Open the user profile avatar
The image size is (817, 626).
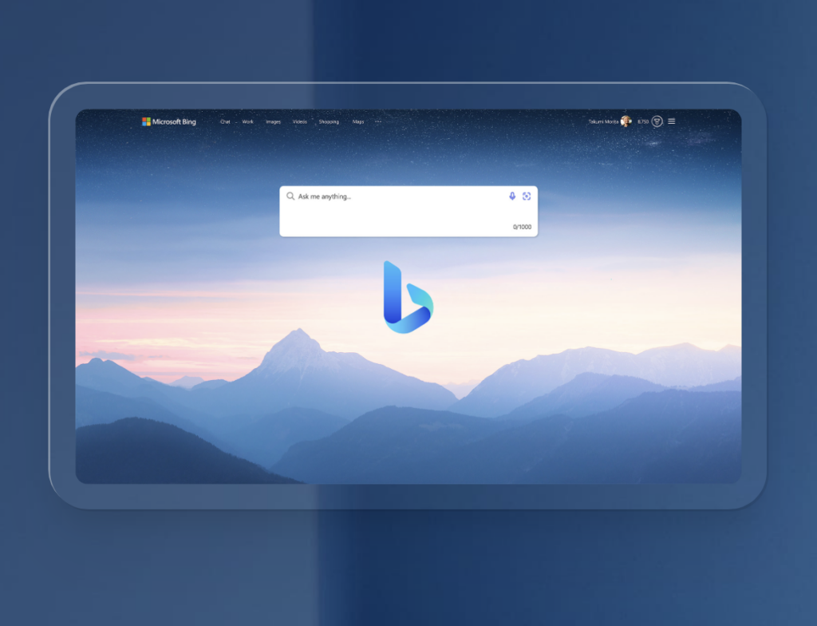point(626,121)
